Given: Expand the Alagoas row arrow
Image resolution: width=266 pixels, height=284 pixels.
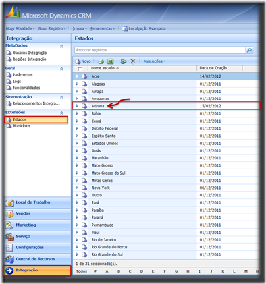Looking at the screenshot, I should [x=77, y=84].
